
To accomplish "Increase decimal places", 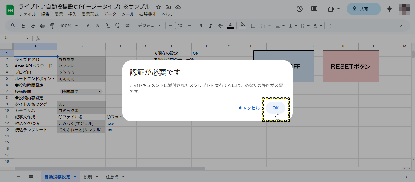I will point(117,26).
